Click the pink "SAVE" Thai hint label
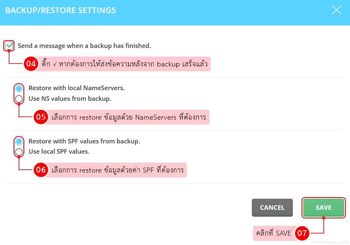This screenshot has width=350, height=245. point(273,234)
